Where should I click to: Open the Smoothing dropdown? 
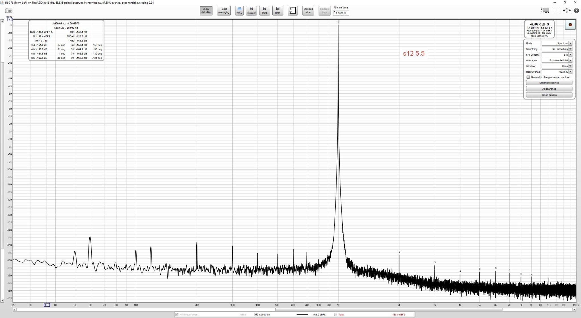pos(557,49)
